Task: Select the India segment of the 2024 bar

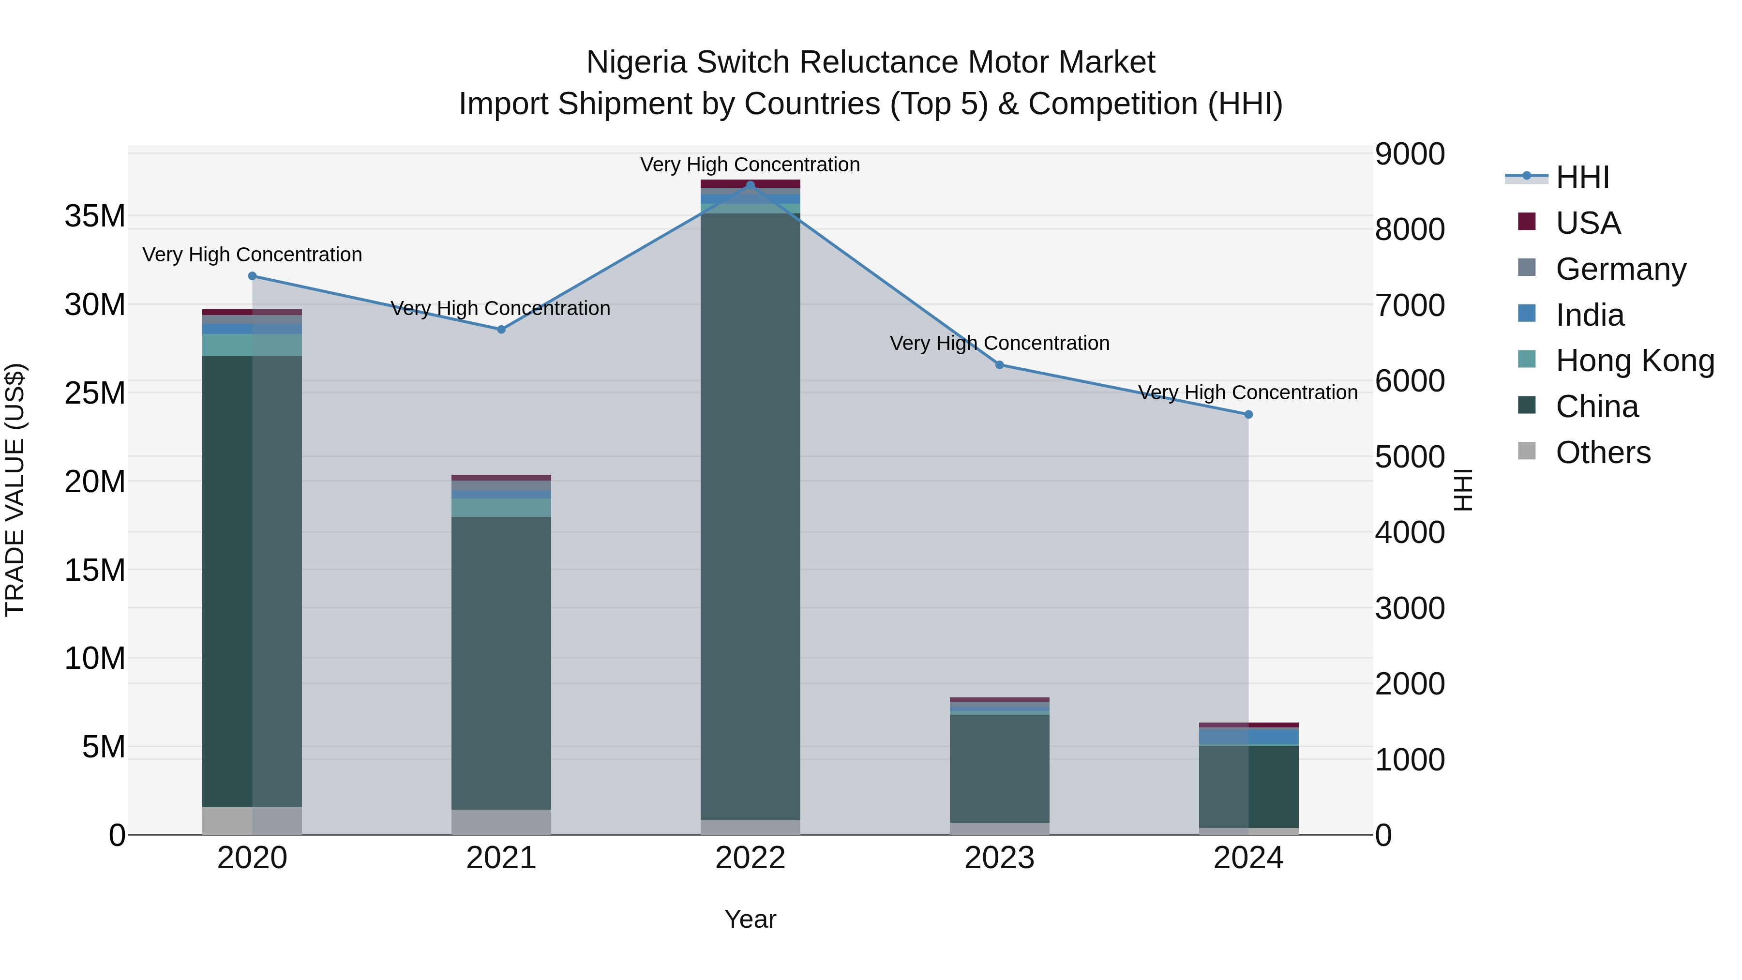Action: 1248,736
